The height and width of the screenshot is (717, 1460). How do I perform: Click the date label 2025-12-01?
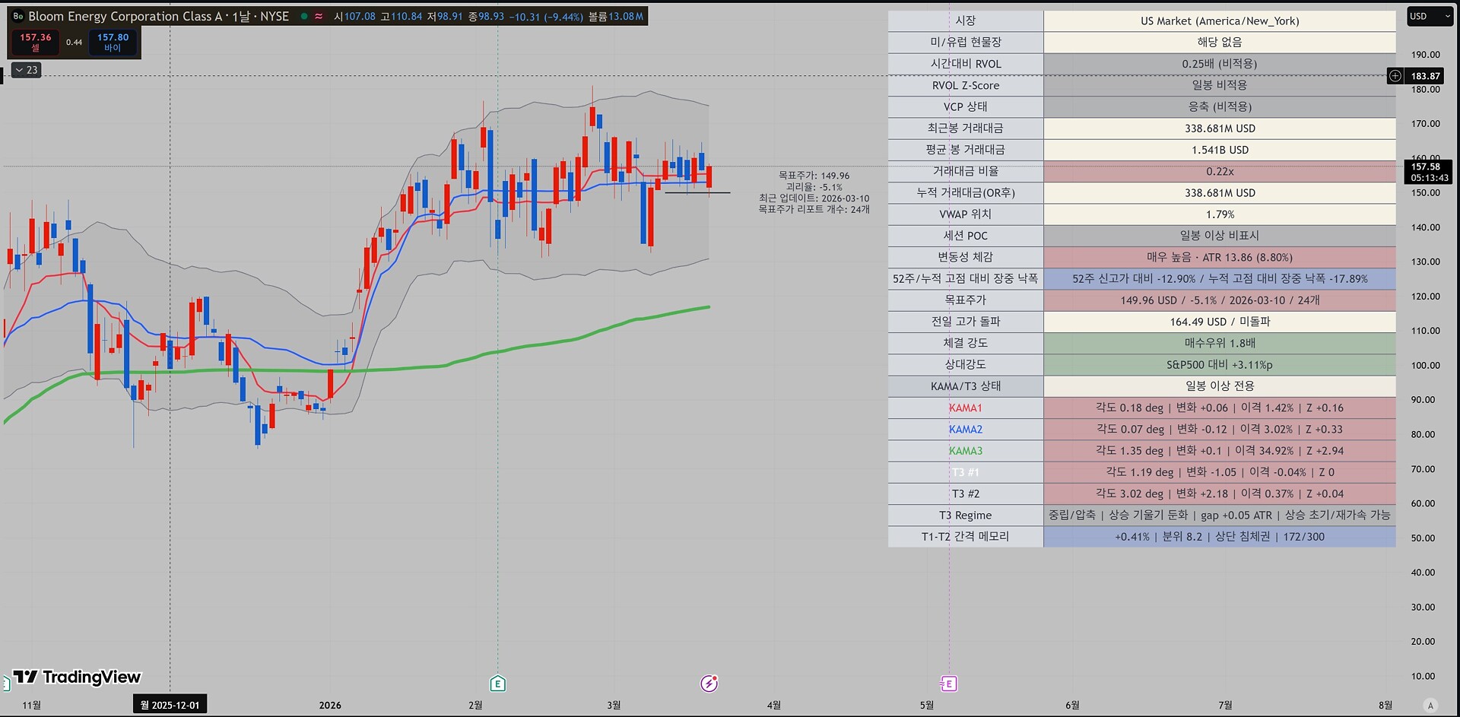[x=170, y=705]
